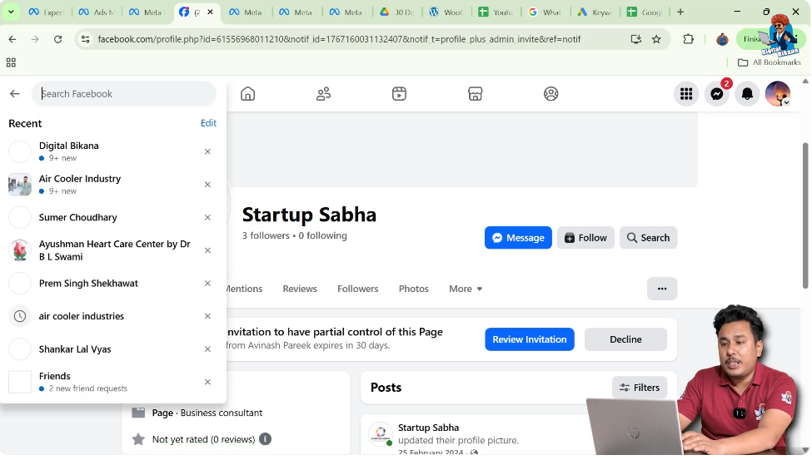Remove Air Cooler Industry from recents
812x460 pixels.
(x=207, y=185)
